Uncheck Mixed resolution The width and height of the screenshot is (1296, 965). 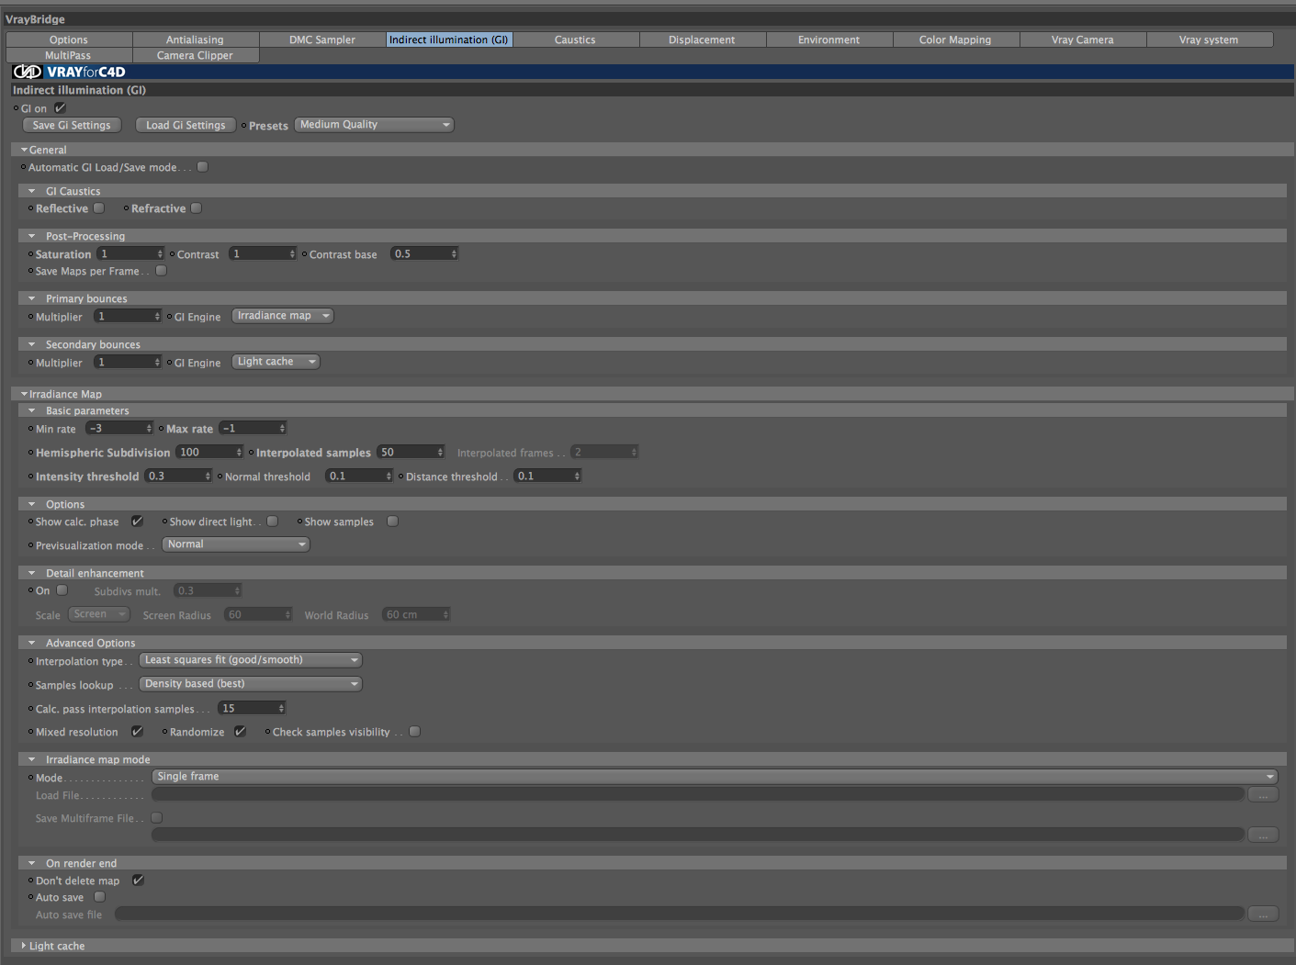point(137,732)
